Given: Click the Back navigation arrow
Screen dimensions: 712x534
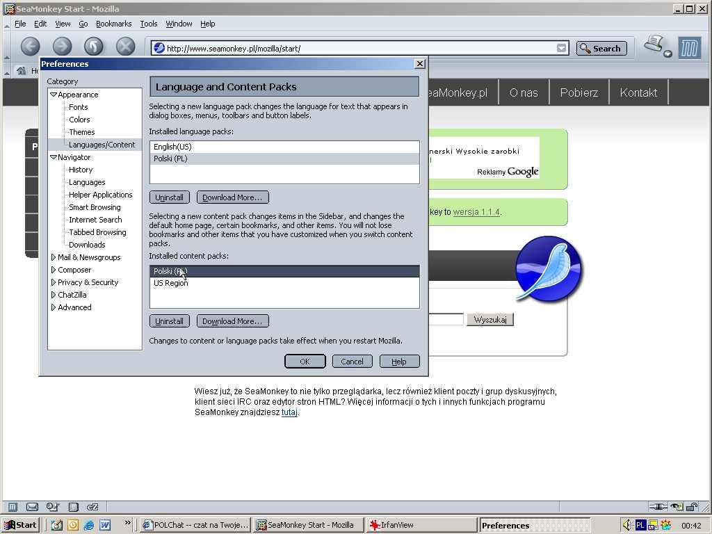Looking at the screenshot, I should click(x=30, y=47).
